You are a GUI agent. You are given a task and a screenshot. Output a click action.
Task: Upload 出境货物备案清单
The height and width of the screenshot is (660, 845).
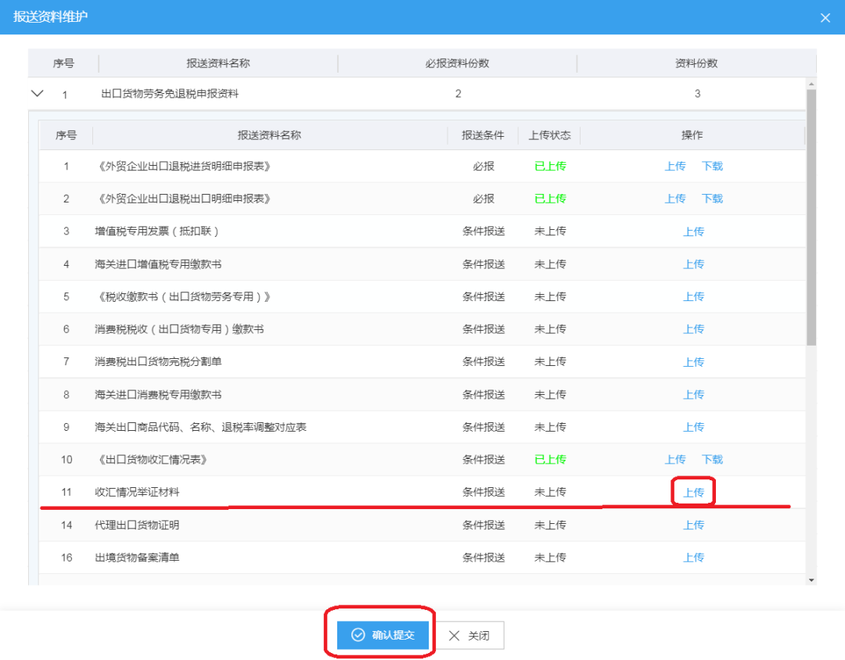693,557
